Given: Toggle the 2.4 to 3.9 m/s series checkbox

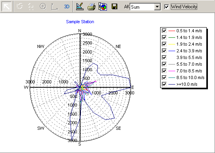Looking at the screenshot, I should (x=164, y=51).
